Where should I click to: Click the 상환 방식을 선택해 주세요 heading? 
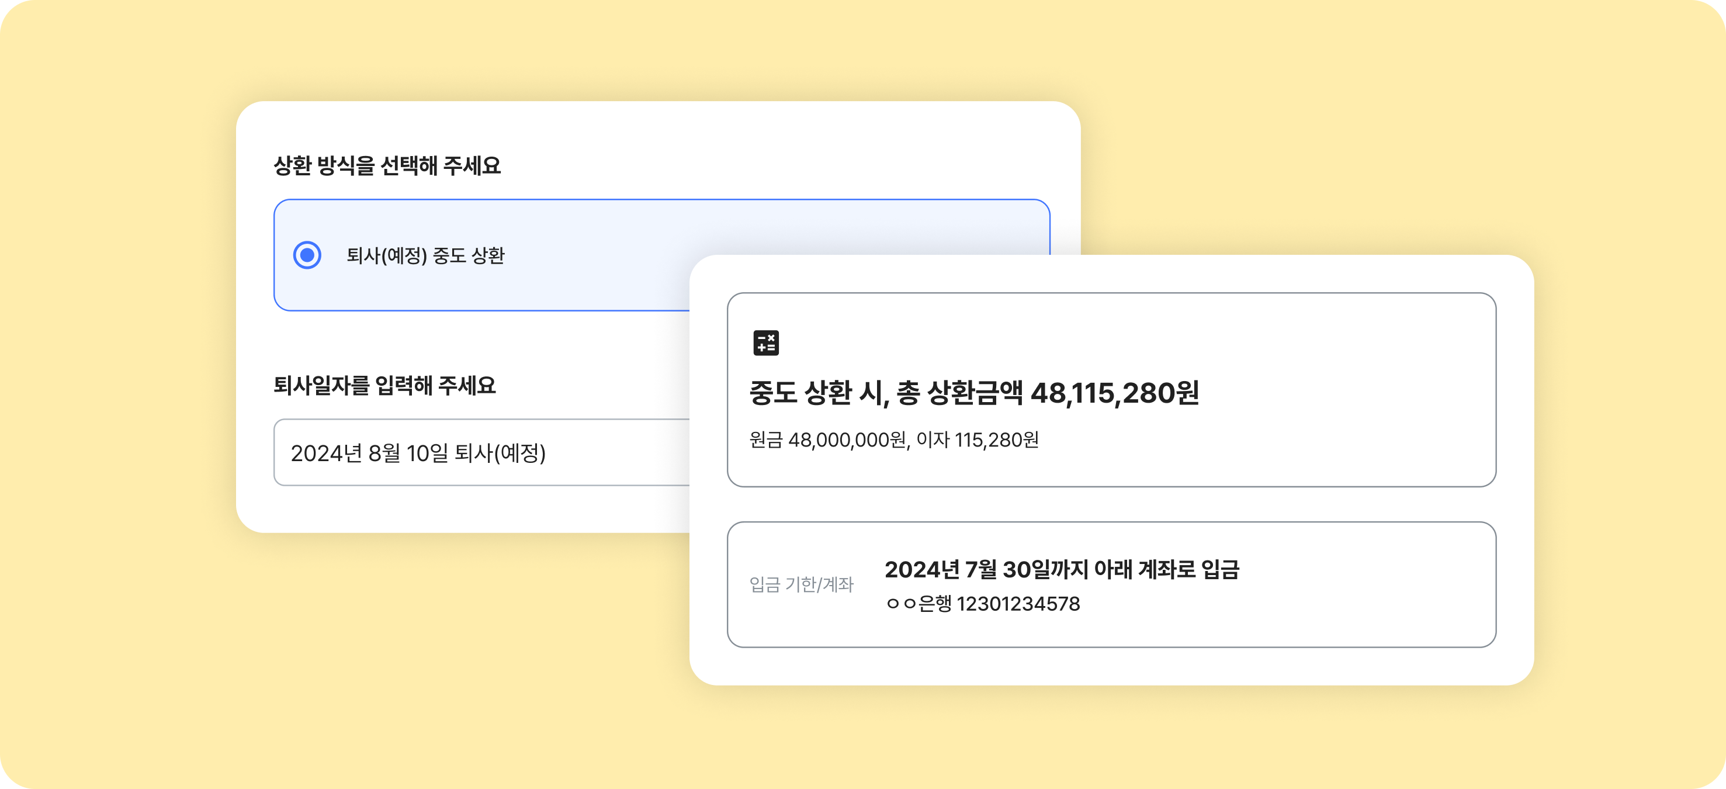pos(387,165)
